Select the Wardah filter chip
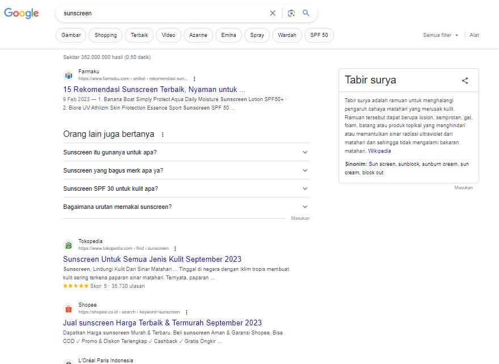The width and height of the screenshot is (499, 364). 287,35
